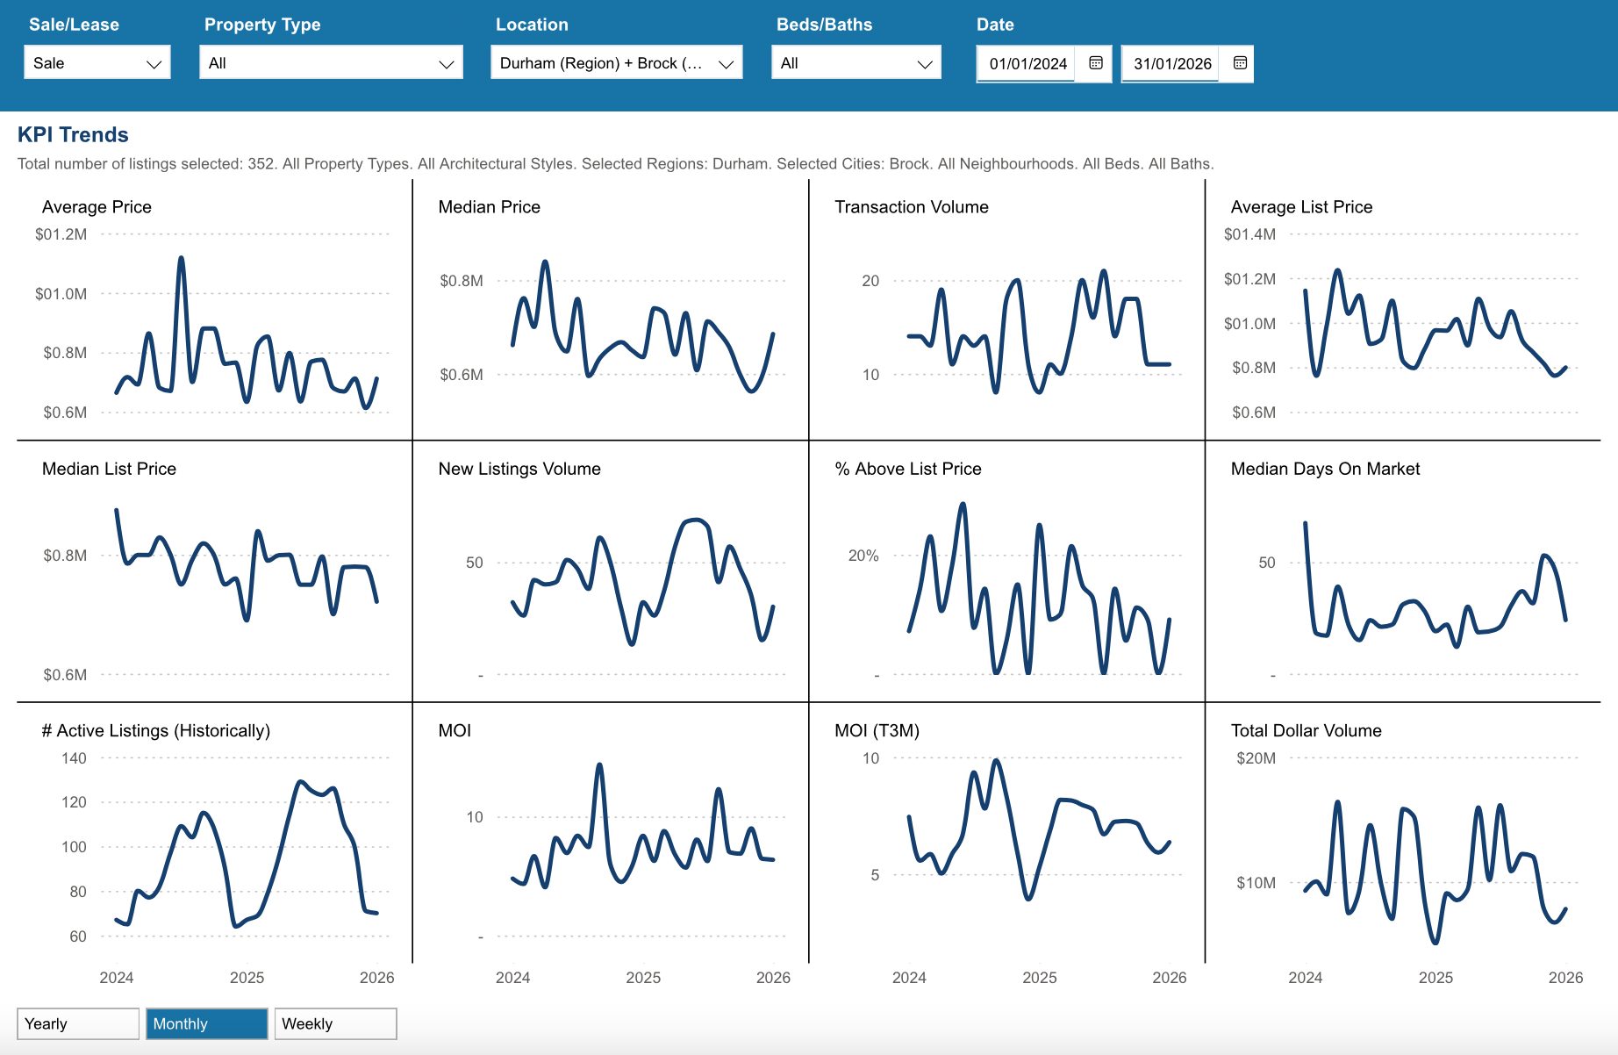This screenshot has height=1055, width=1618.
Task: Select the Monthly interval button
Action: 206,1023
